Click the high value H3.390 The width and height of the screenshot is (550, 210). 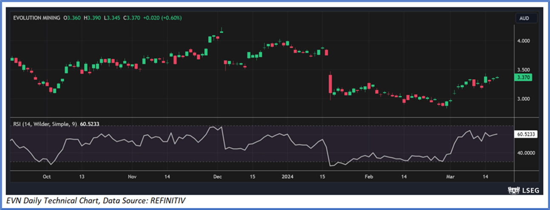click(x=92, y=18)
